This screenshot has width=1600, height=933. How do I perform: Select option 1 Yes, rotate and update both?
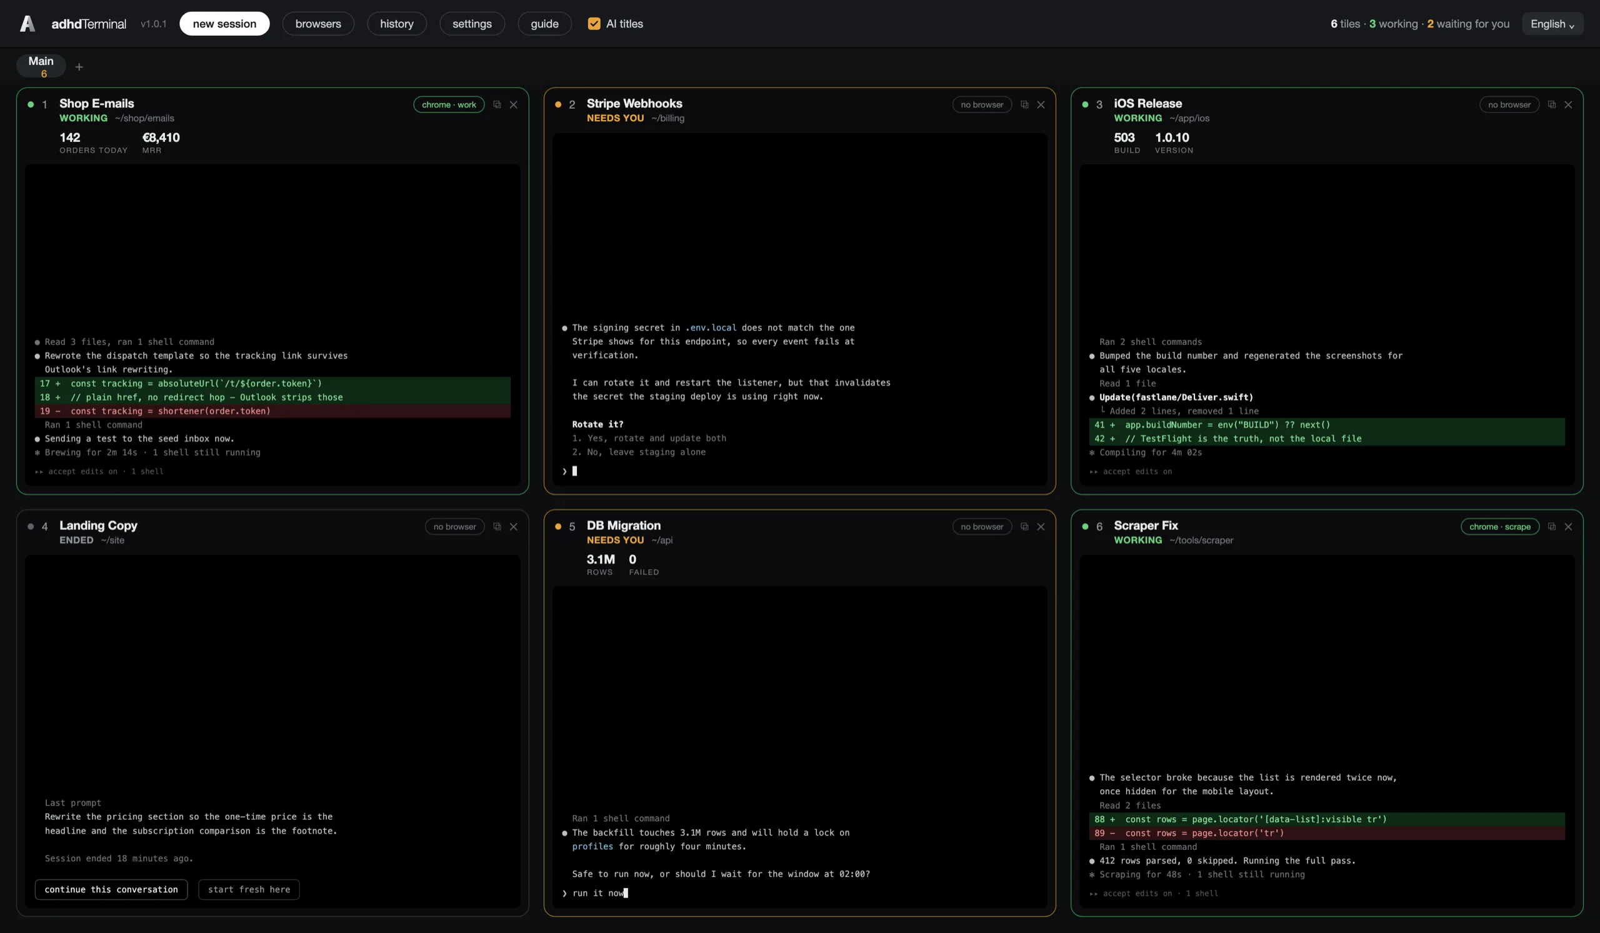tap(649, 438)
